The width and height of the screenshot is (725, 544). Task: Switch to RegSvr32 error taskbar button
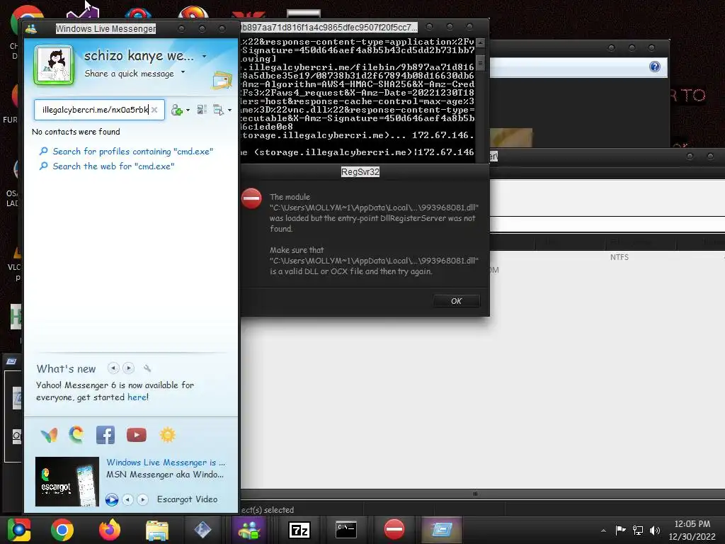(x=394, y=530)
